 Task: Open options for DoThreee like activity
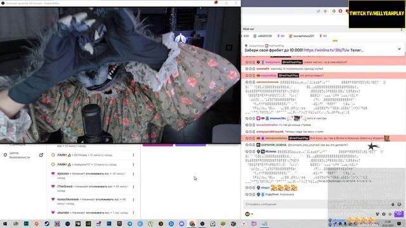click(x=134, y=155)
